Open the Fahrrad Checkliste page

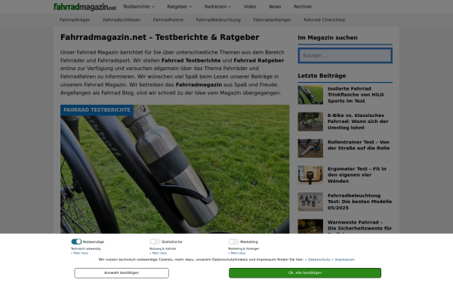(x=325, y=20)
